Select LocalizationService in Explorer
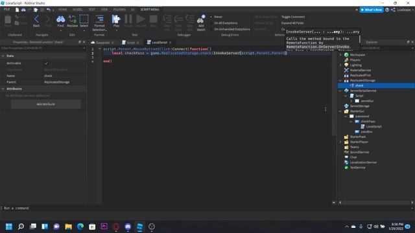The height and width of the screenshot is (233, 415). click(x=363, y=162)
